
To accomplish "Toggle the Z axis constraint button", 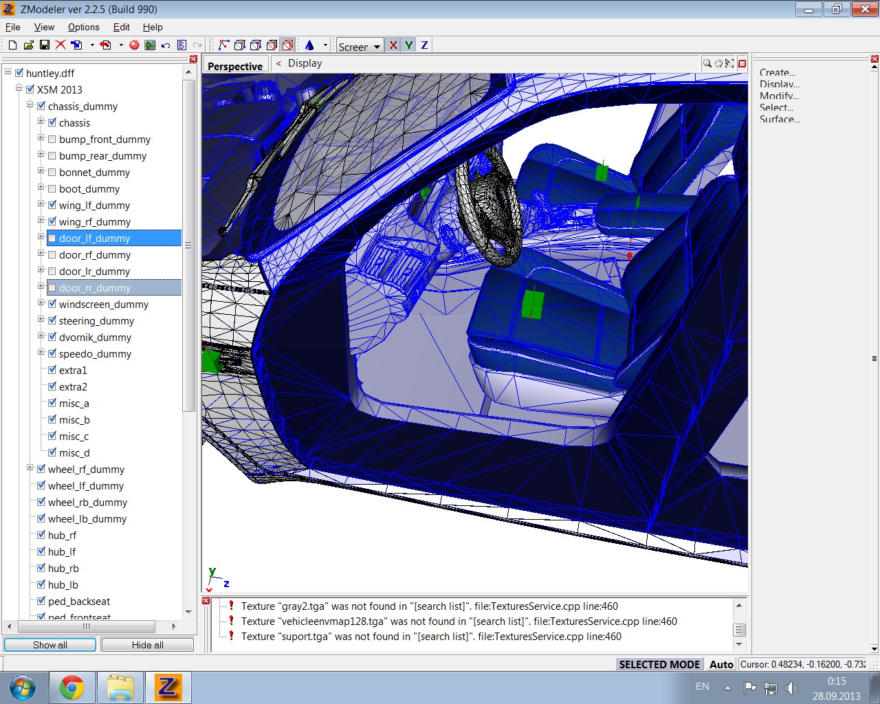I will click(x=424, y=45).
